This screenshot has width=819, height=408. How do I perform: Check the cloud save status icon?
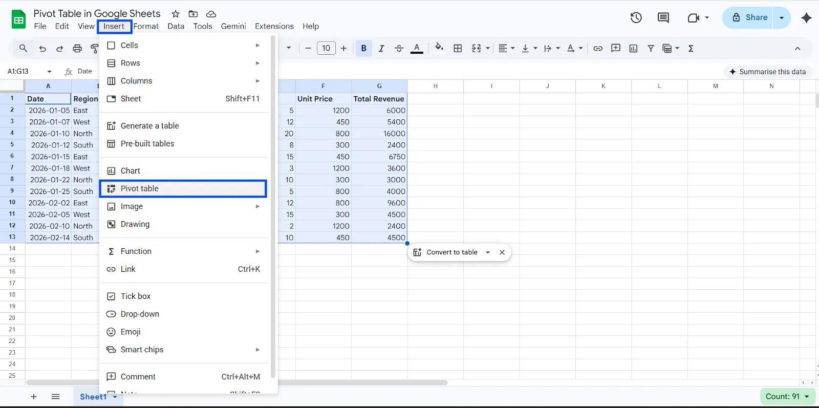(211, 14)
